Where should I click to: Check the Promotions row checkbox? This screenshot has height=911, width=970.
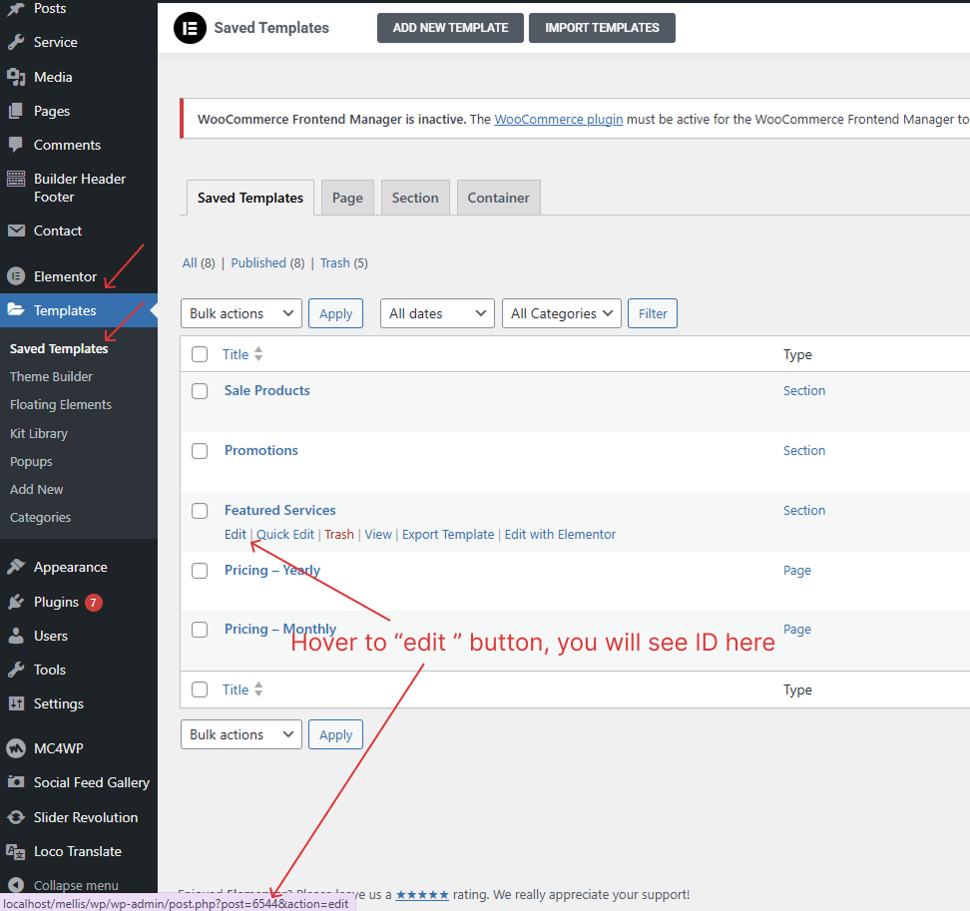coord(200,451)
